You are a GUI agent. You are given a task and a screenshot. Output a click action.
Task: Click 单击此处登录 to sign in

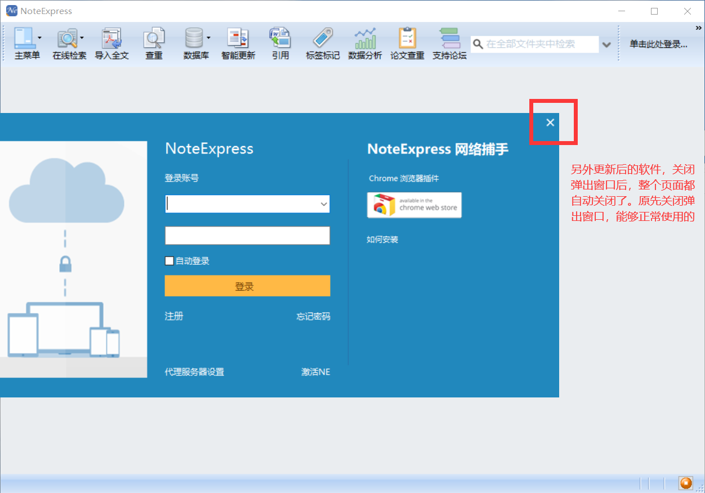click(x=658, y=44)
